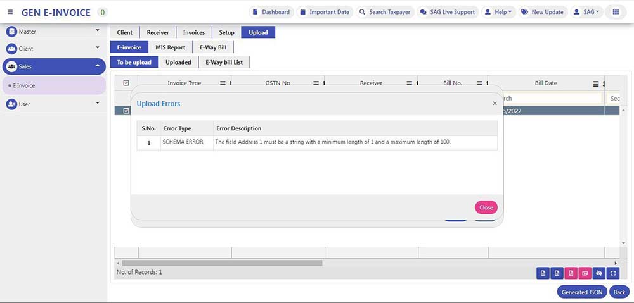Open the apps grid icon in top bar
The width and height of the screenshot is (634, 303).
pos(615,12)
